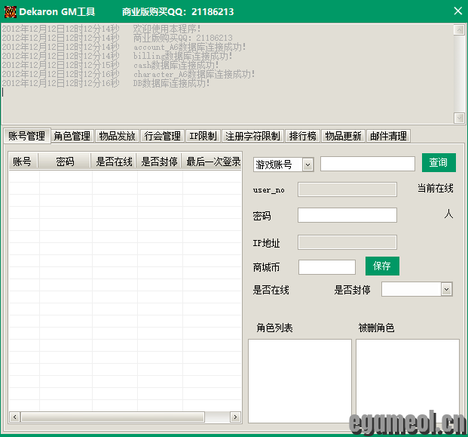
Task: Click the log panel scroll up arrow
Action: [x=459, y=30]
